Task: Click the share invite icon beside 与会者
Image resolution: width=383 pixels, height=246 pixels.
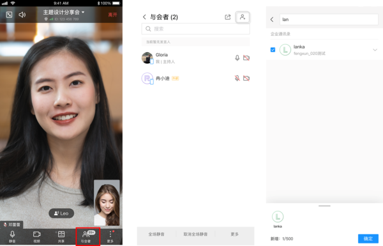Action: [228, 17]
